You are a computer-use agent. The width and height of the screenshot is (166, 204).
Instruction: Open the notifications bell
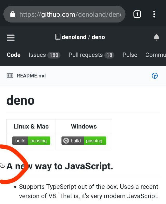156,37
